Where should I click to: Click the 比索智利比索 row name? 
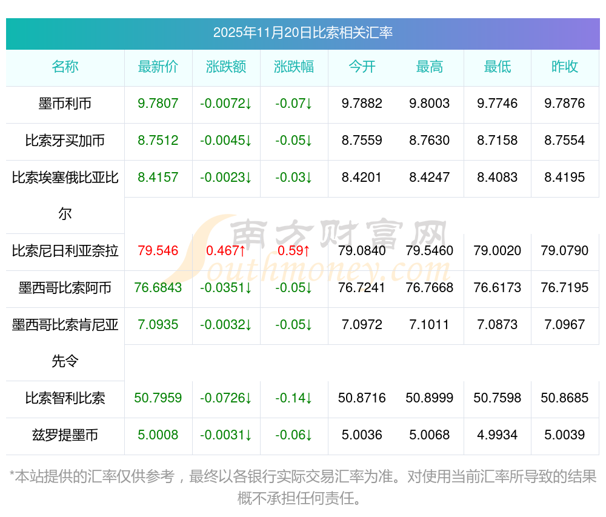point(65,398)
